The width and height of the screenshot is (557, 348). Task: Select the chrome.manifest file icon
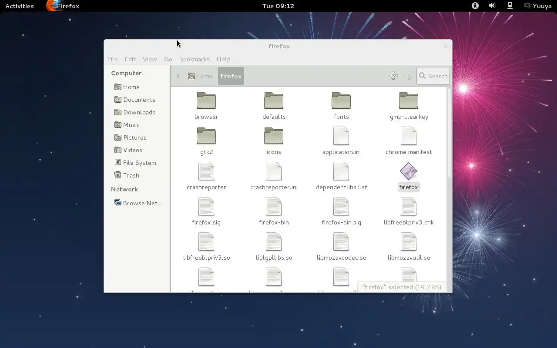tap(409, 136)
